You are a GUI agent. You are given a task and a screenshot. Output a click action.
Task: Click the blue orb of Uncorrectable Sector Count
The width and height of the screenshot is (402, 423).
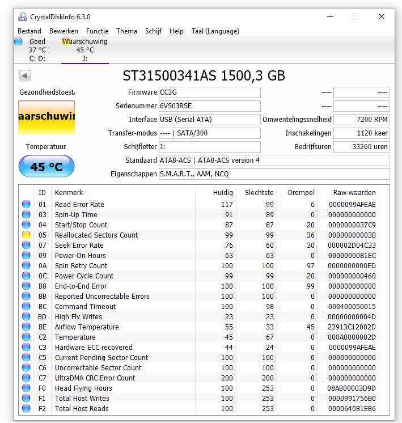(x=26, y=367)
